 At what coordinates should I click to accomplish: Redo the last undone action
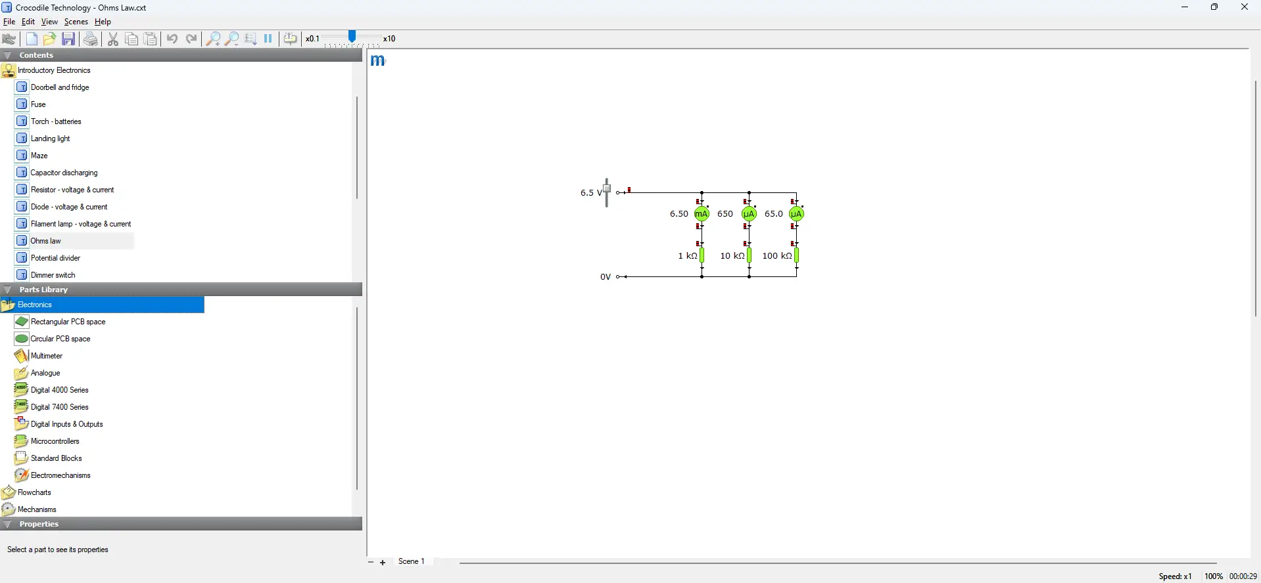(x=191, y=39)
